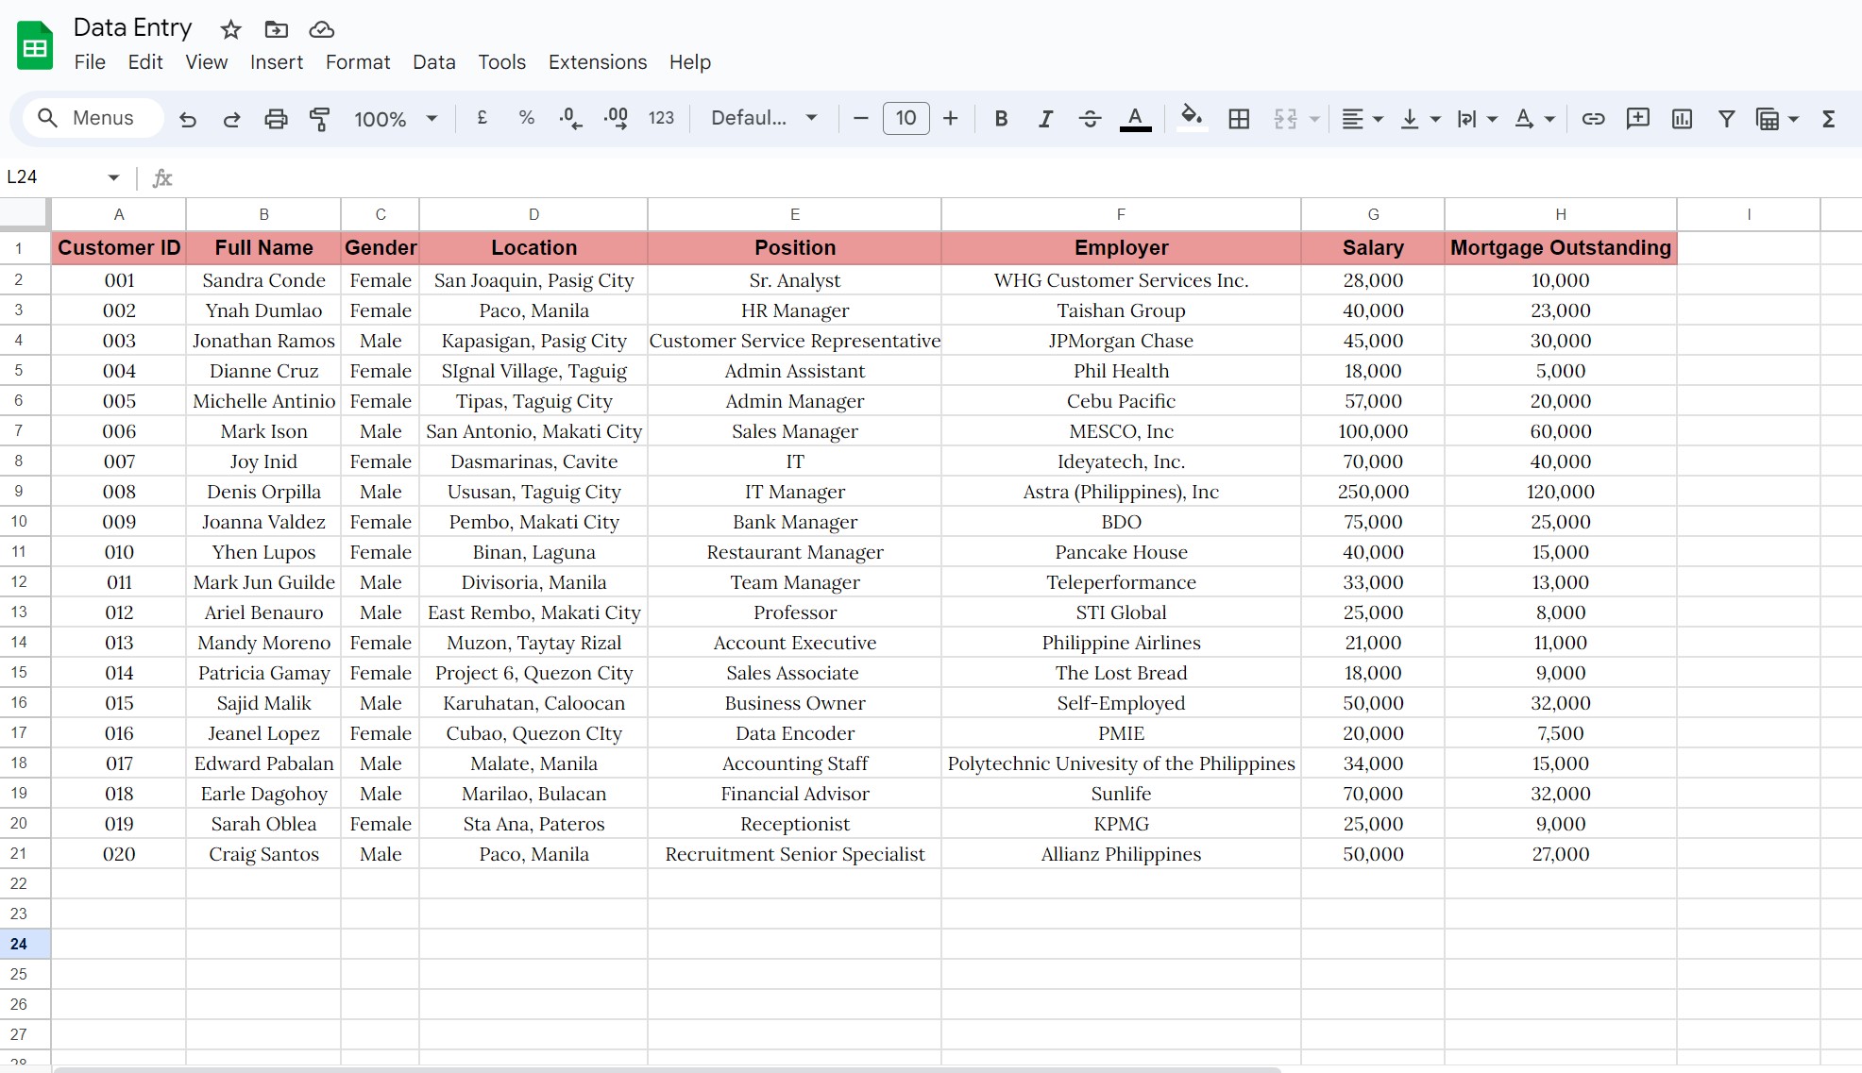Toggle strikethrough formatting
Viewport: 1862px width, 1073px height.
pos(1090,119)
